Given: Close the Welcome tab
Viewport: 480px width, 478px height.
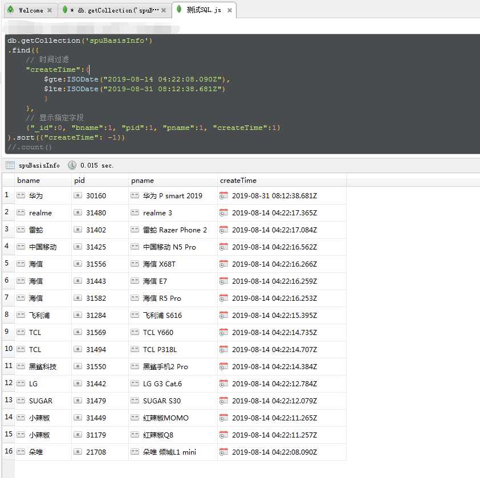Looking at the screenshot, I should tap(50, 10).
